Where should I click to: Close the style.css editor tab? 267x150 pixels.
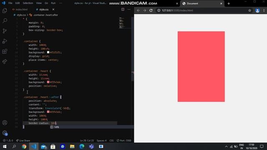(x=53, y=10)
